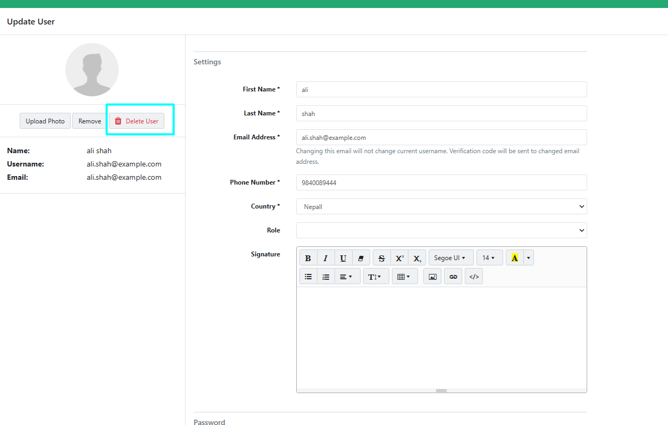Toggle Italic in the signature editor
Screen dimensions: 668x425
[325, 258]
